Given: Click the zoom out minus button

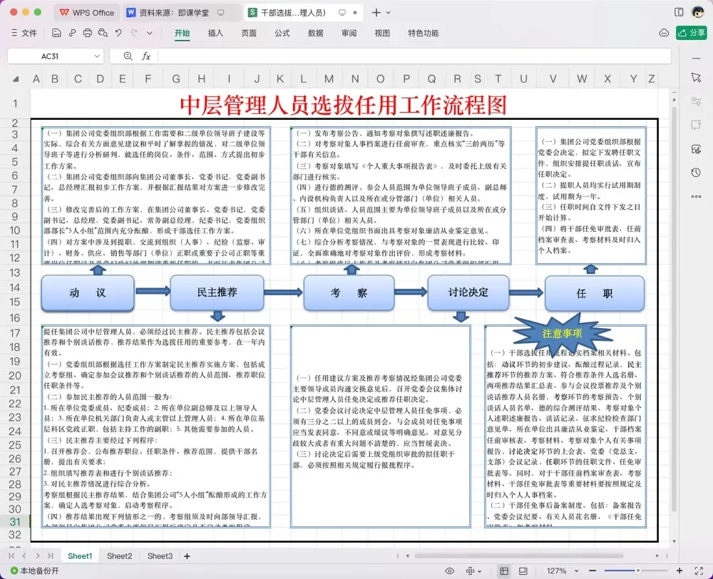Looking at the screenshot, I should [592, 571].
